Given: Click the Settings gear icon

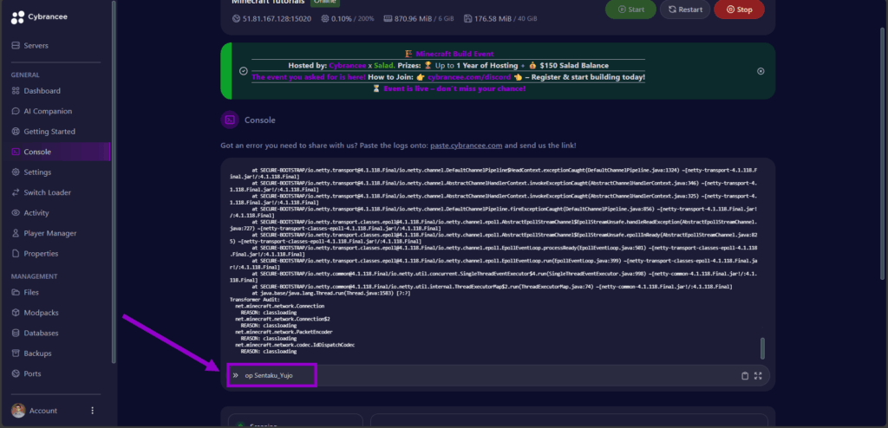Looking at the screenshot, I should (x=16, y=172).
